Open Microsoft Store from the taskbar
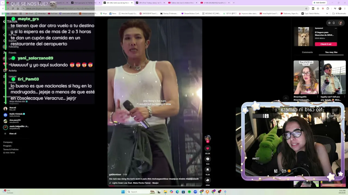The image size is (348, 195). click(183, 192)
